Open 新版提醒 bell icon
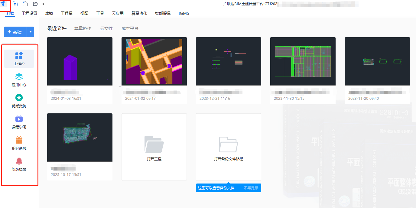The image size is (416, 208). (19, 161)
